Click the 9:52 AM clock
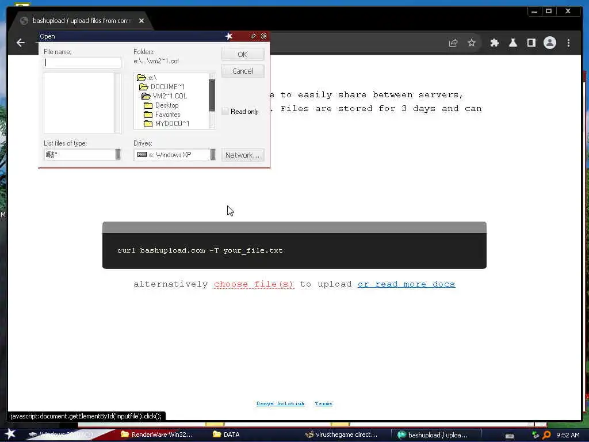 [568, 435]
